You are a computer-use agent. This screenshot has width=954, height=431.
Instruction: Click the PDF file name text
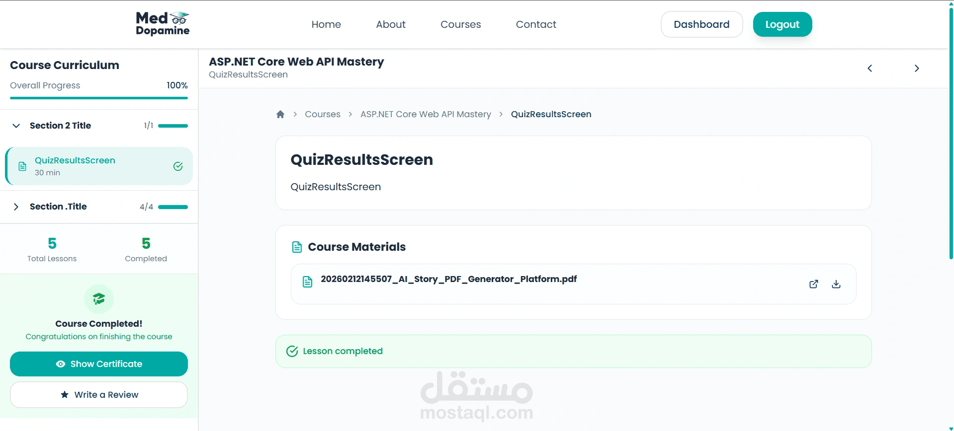click(448, 279)
